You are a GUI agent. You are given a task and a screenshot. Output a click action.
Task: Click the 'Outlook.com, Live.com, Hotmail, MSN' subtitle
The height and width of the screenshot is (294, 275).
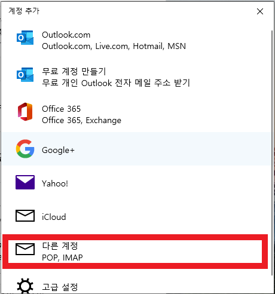tap(114, 46)
